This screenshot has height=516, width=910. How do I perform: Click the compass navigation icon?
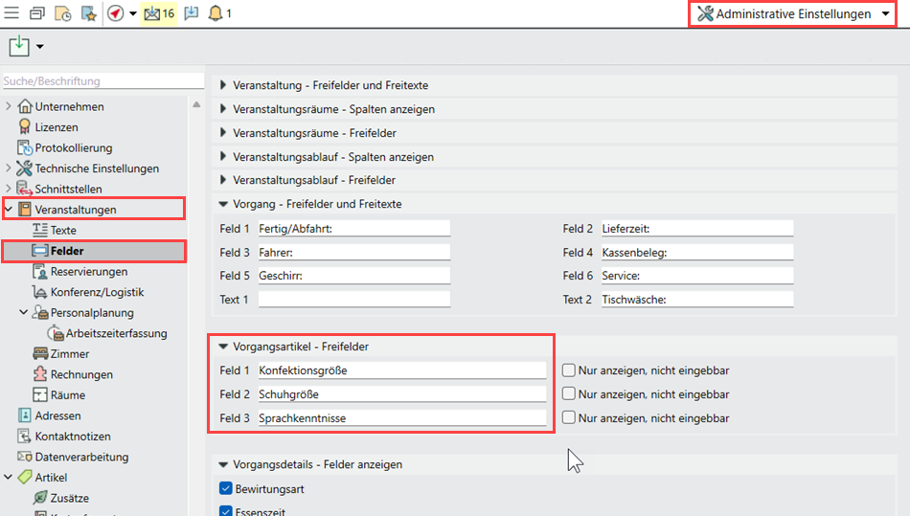click(x=116, y=12)
